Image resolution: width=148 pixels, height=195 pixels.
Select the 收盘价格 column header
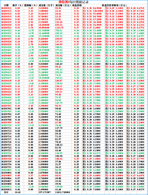[77, 5]
